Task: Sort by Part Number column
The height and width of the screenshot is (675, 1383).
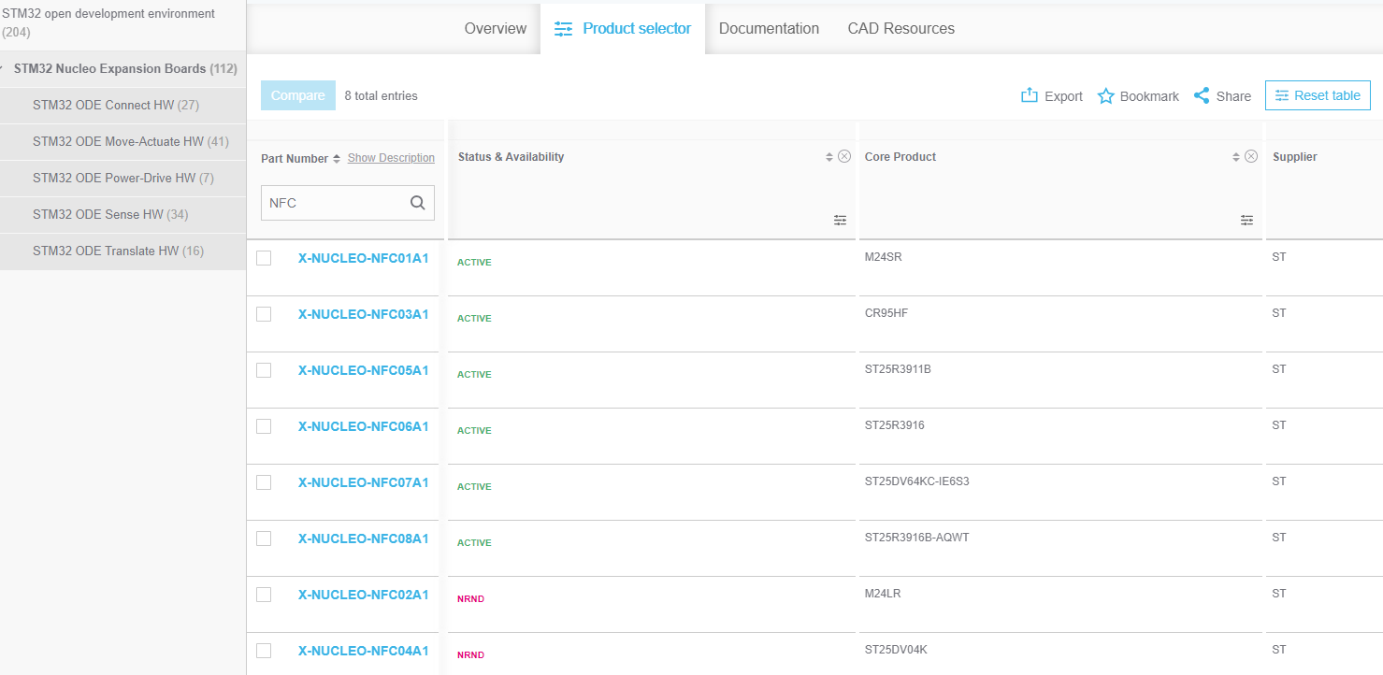Action: click(337, 159)
